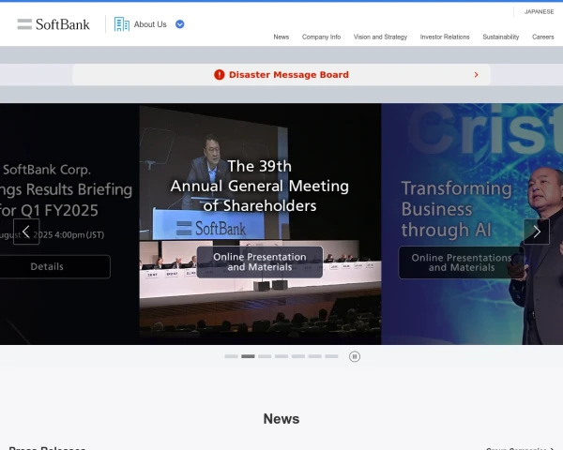Select the active second slide indicator
The image size is (563, 450).
pos(248,356)
